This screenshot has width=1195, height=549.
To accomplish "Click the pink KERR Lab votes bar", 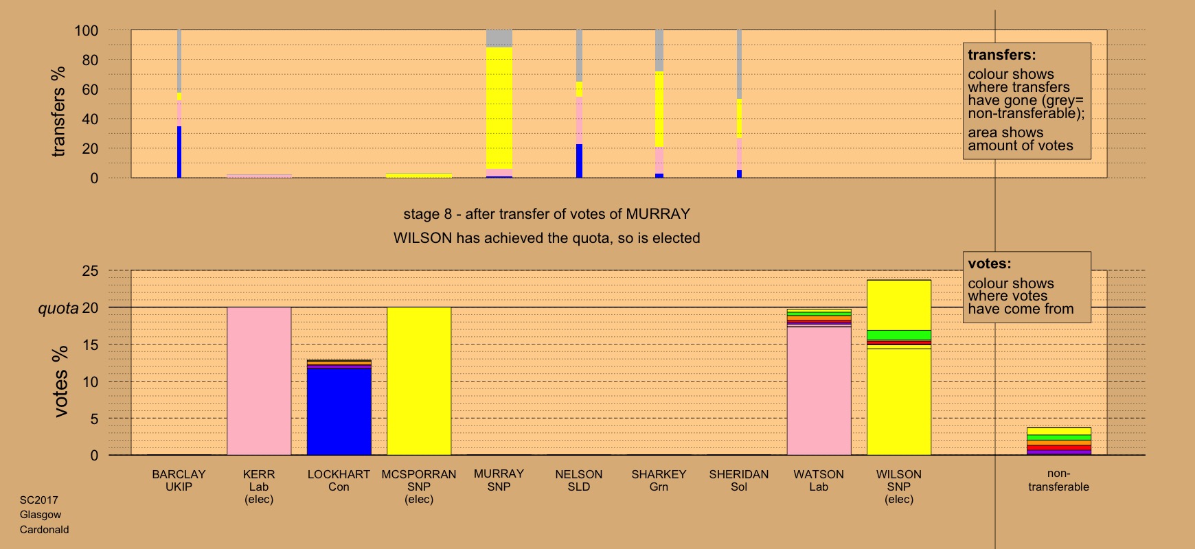I will [259, 381].
